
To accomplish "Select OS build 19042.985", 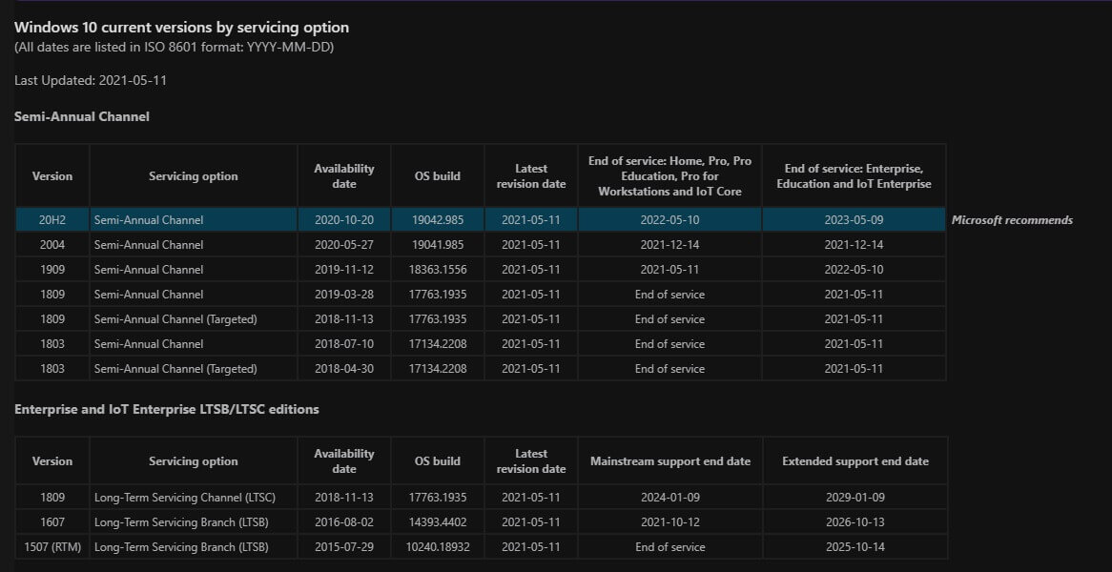I will tap(438, 219).
